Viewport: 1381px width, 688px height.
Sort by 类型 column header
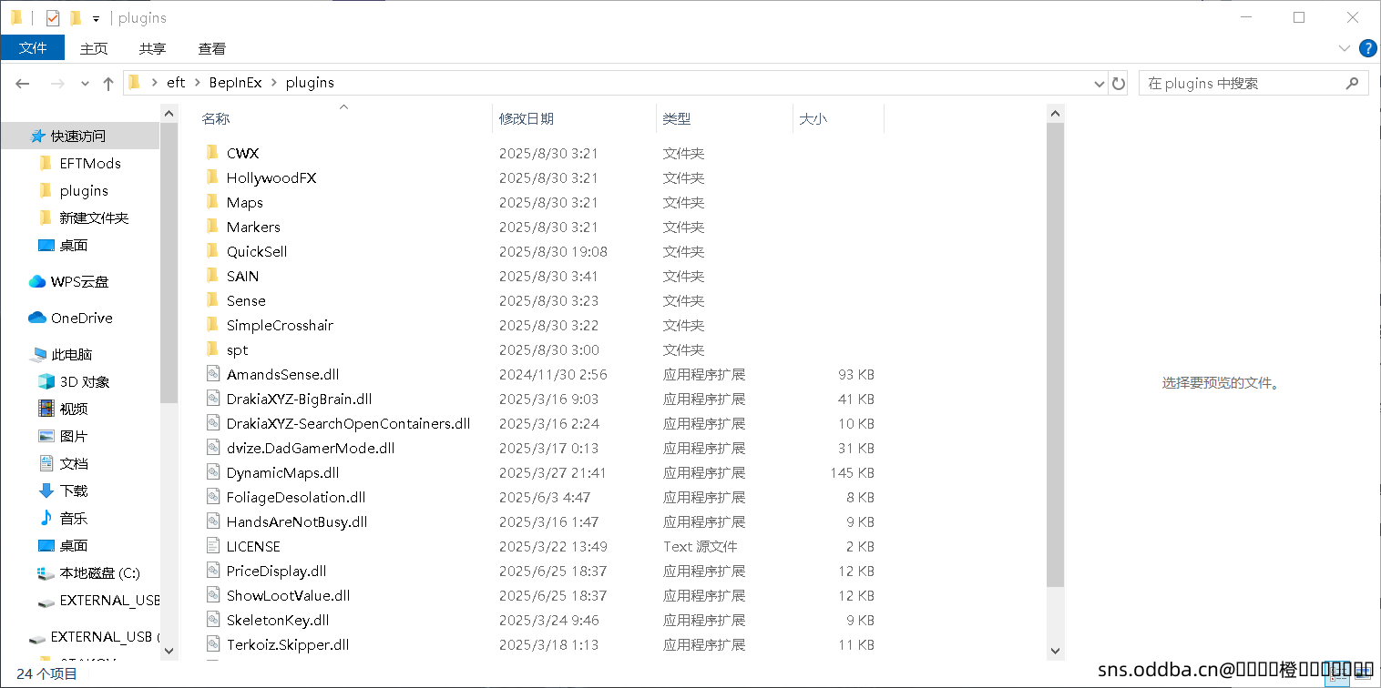(677, 118)
